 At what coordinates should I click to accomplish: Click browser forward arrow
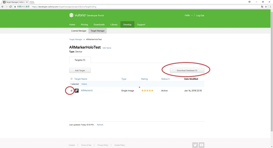coord(6,7)
